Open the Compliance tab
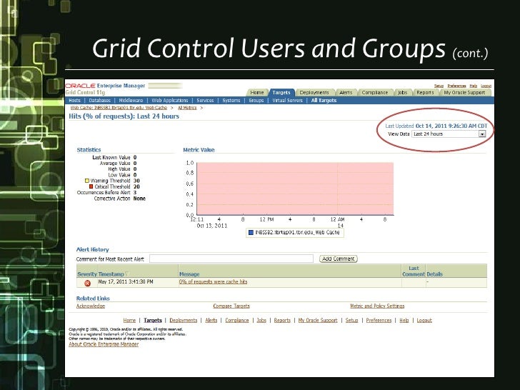This screenshot has height=390, width=520. [375, 93]
